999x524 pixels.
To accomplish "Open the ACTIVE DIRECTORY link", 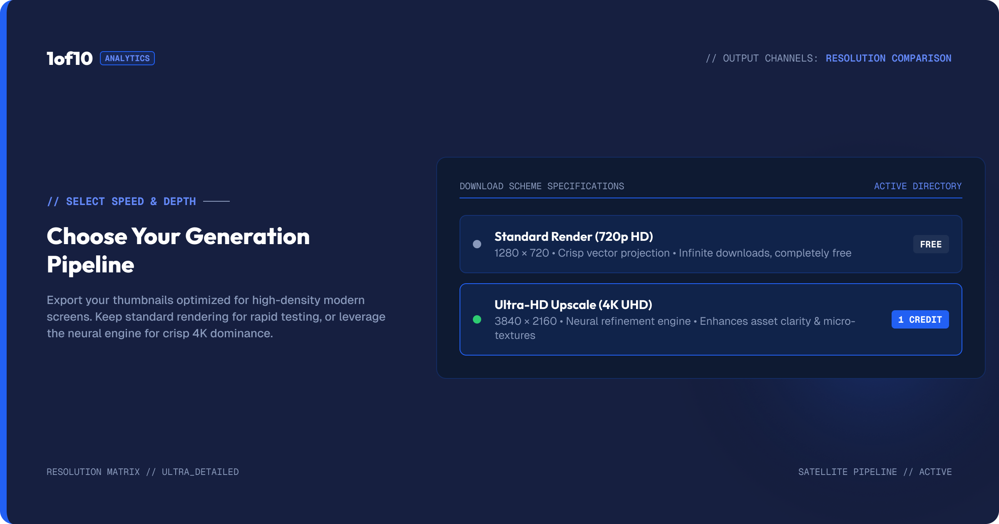I will pos(918,186).
